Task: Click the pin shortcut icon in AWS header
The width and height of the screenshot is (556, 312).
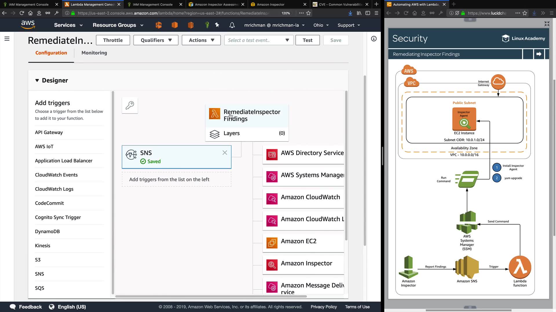Action: pos(217,25)
